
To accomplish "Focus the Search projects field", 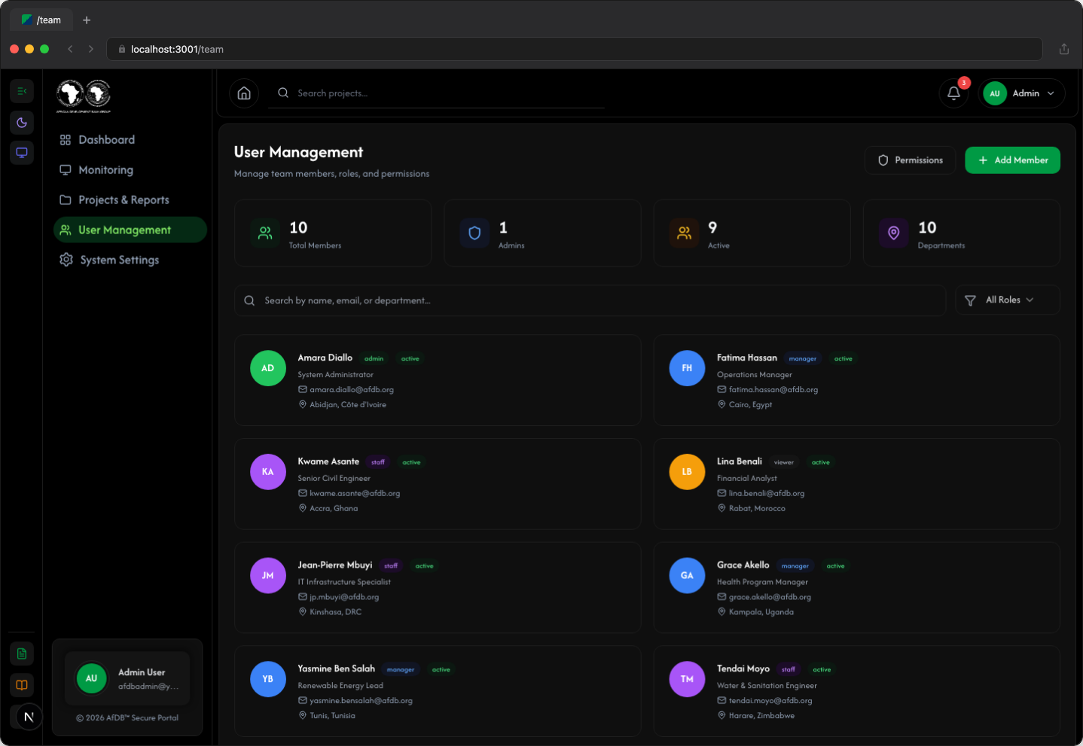I will pos(437,93).
